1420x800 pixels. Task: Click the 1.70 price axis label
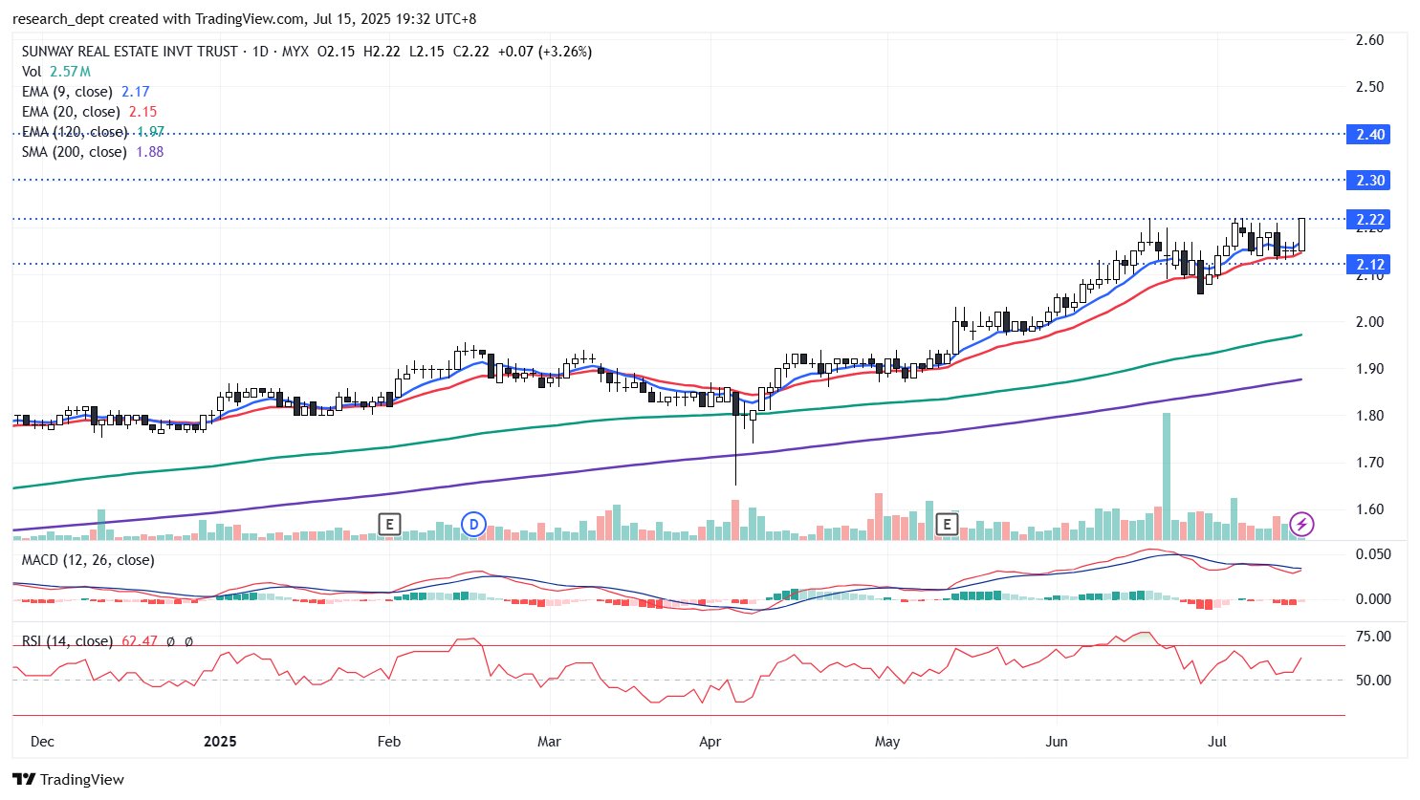tap(1369, 463)
